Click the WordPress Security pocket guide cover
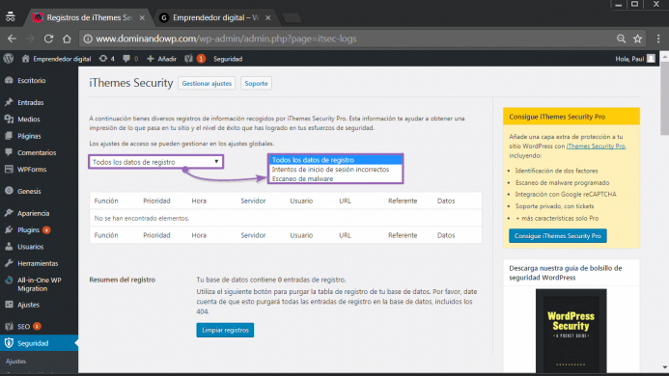 point(571,331)
